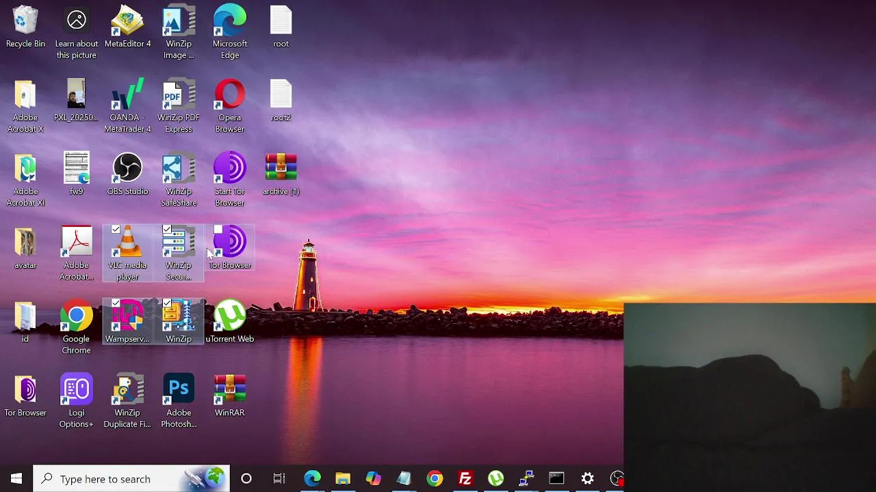
Task: Click the 'VLC media player' label text
Action: [x=127, y=271]
